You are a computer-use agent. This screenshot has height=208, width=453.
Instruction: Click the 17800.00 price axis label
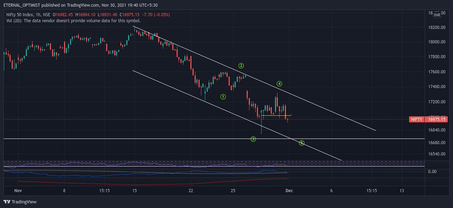tap(436, 57)
